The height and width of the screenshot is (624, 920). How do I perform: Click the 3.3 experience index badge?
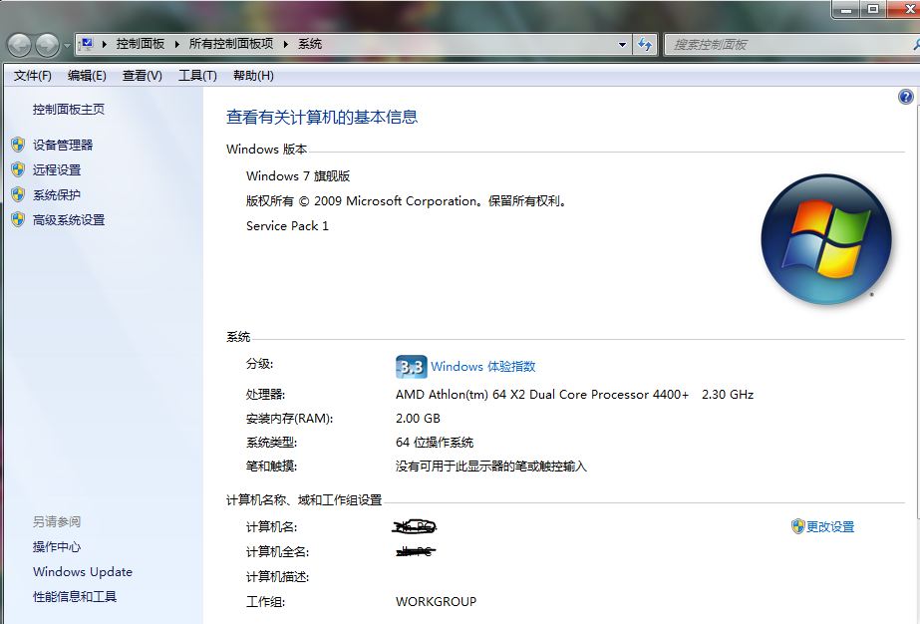(411, 367)
